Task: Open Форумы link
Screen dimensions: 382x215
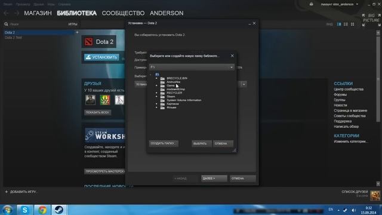Action: [340, 94]
